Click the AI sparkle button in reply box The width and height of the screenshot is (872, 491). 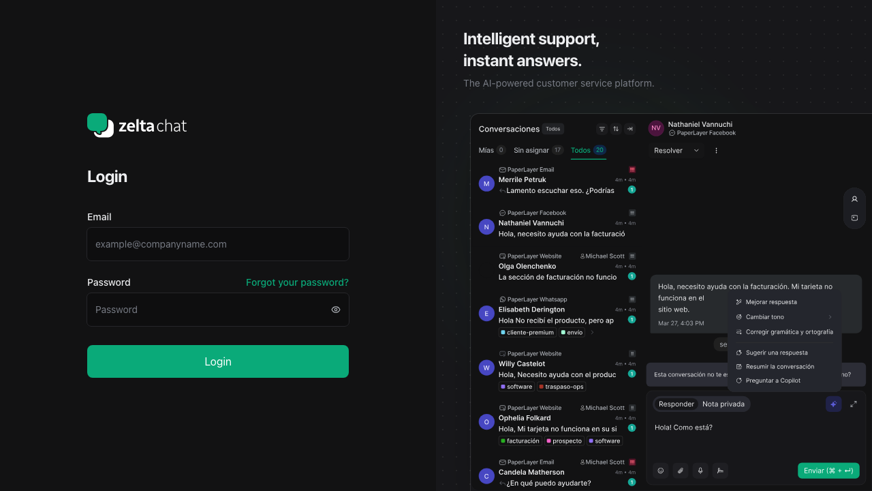point(833,404)
